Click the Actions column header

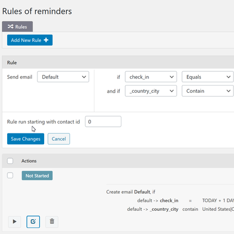pos(29,161)
